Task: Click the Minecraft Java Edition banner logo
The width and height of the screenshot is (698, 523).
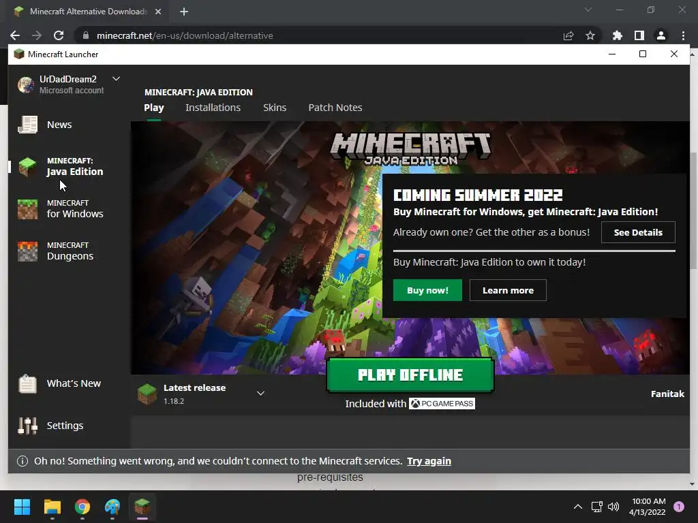Action: (410, 148)
